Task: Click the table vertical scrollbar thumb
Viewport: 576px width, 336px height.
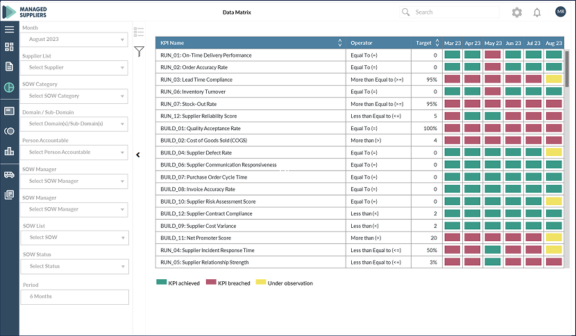Action: point(567,69)
